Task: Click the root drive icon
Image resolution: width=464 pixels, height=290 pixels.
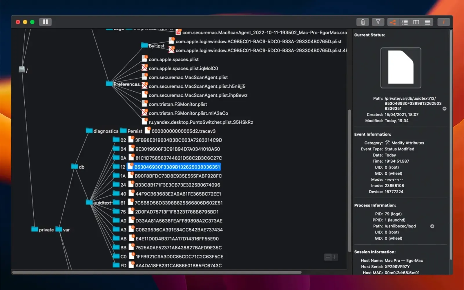Action: tap(22, 69)
